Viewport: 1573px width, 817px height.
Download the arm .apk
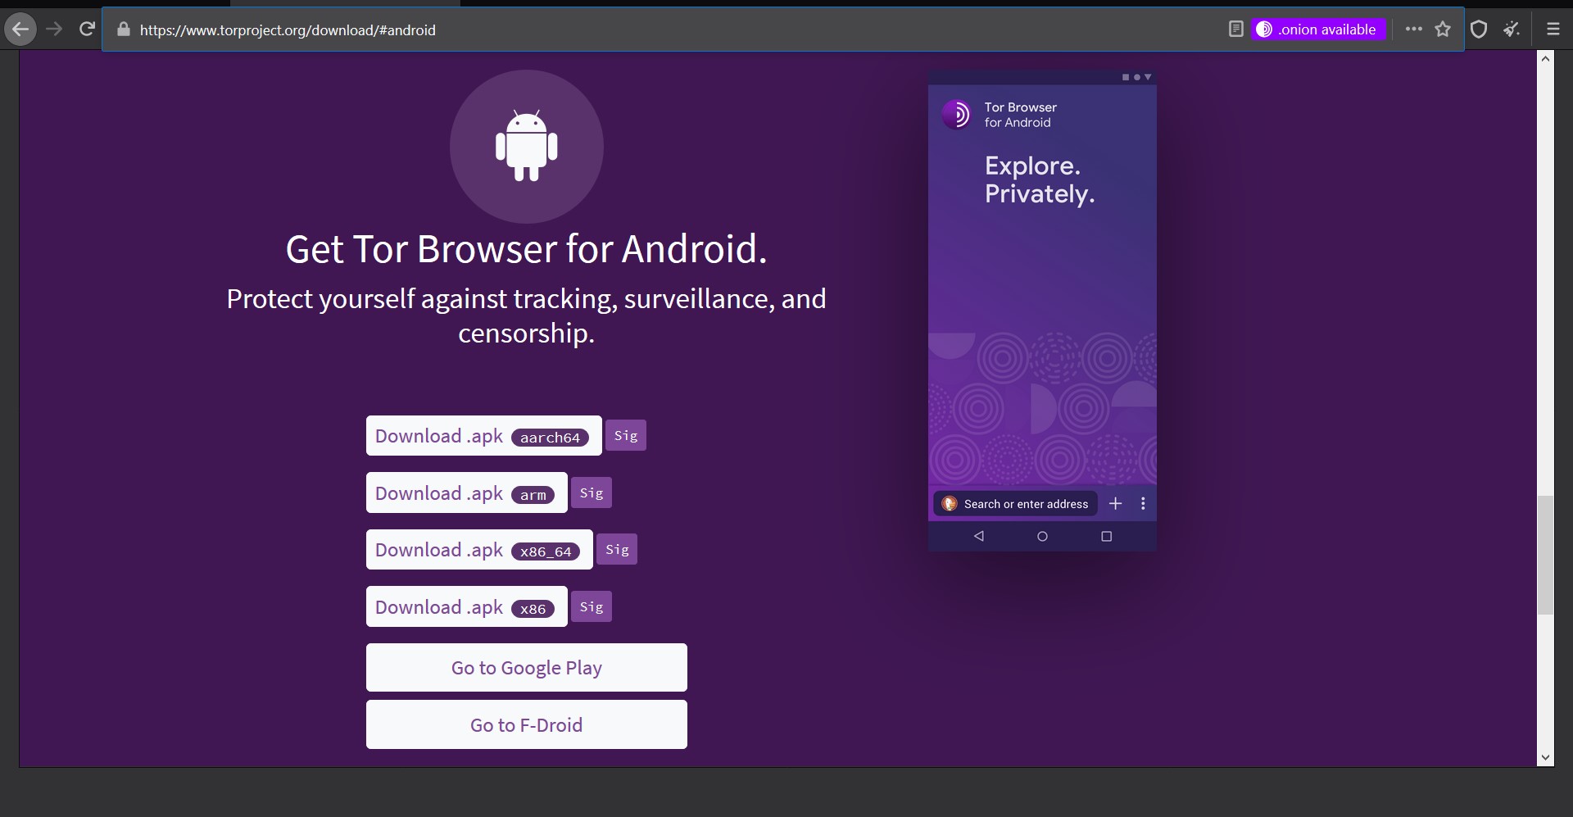[x=467, y=493]
